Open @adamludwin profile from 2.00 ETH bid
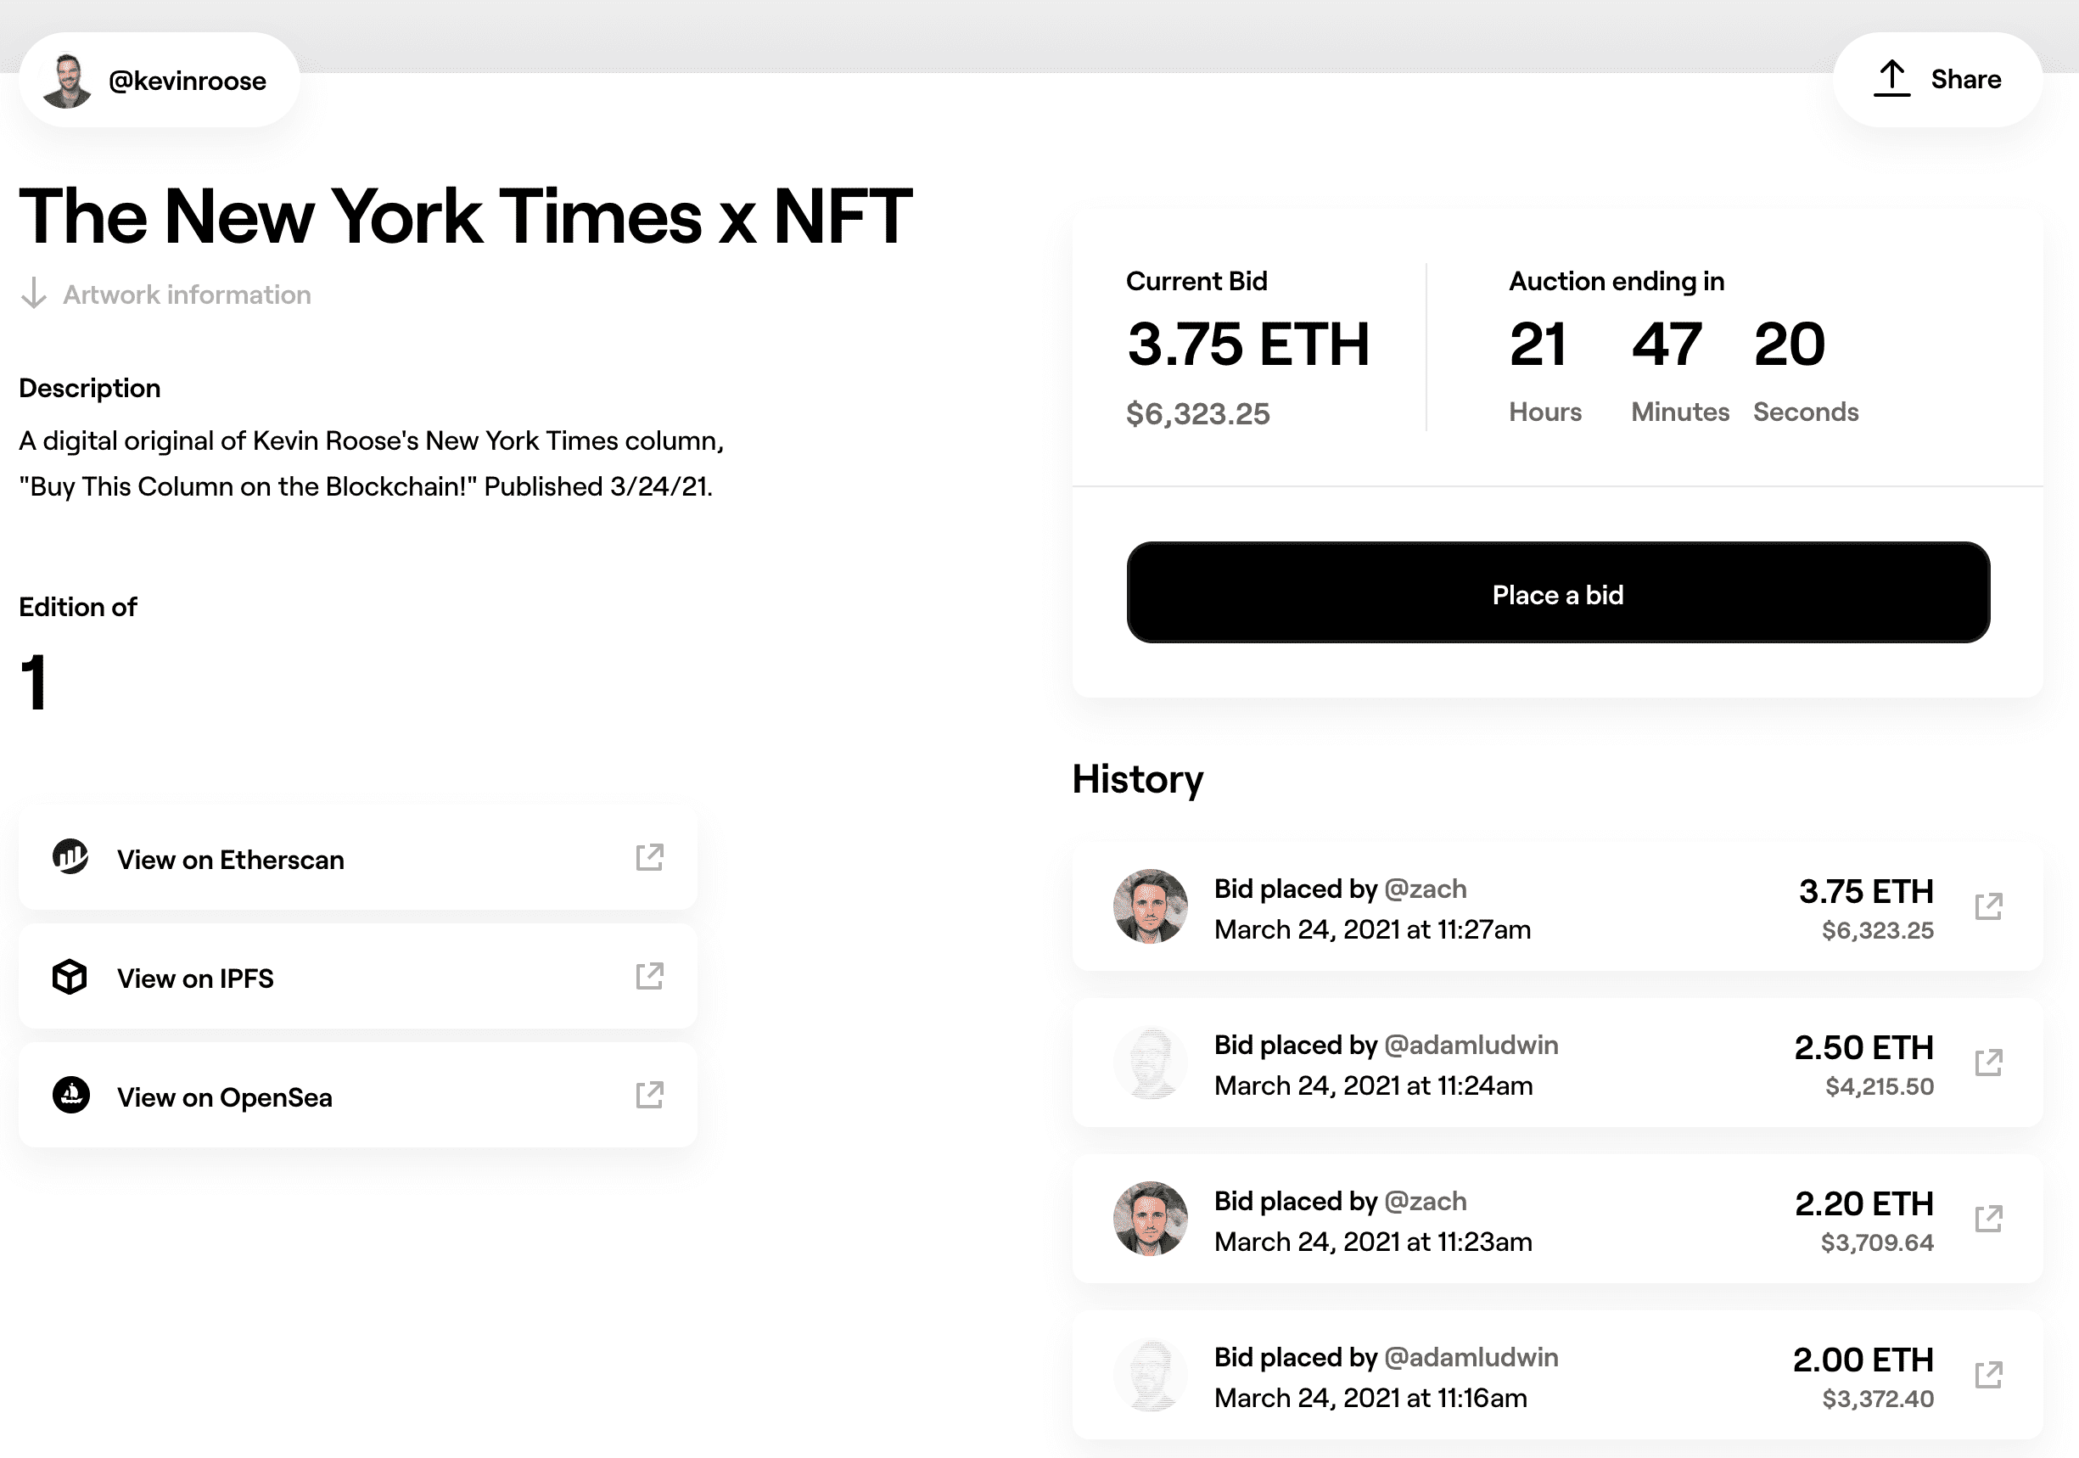Image resolution: width=2079 pixels, height=1458 pixels. coord(1471,1356)
